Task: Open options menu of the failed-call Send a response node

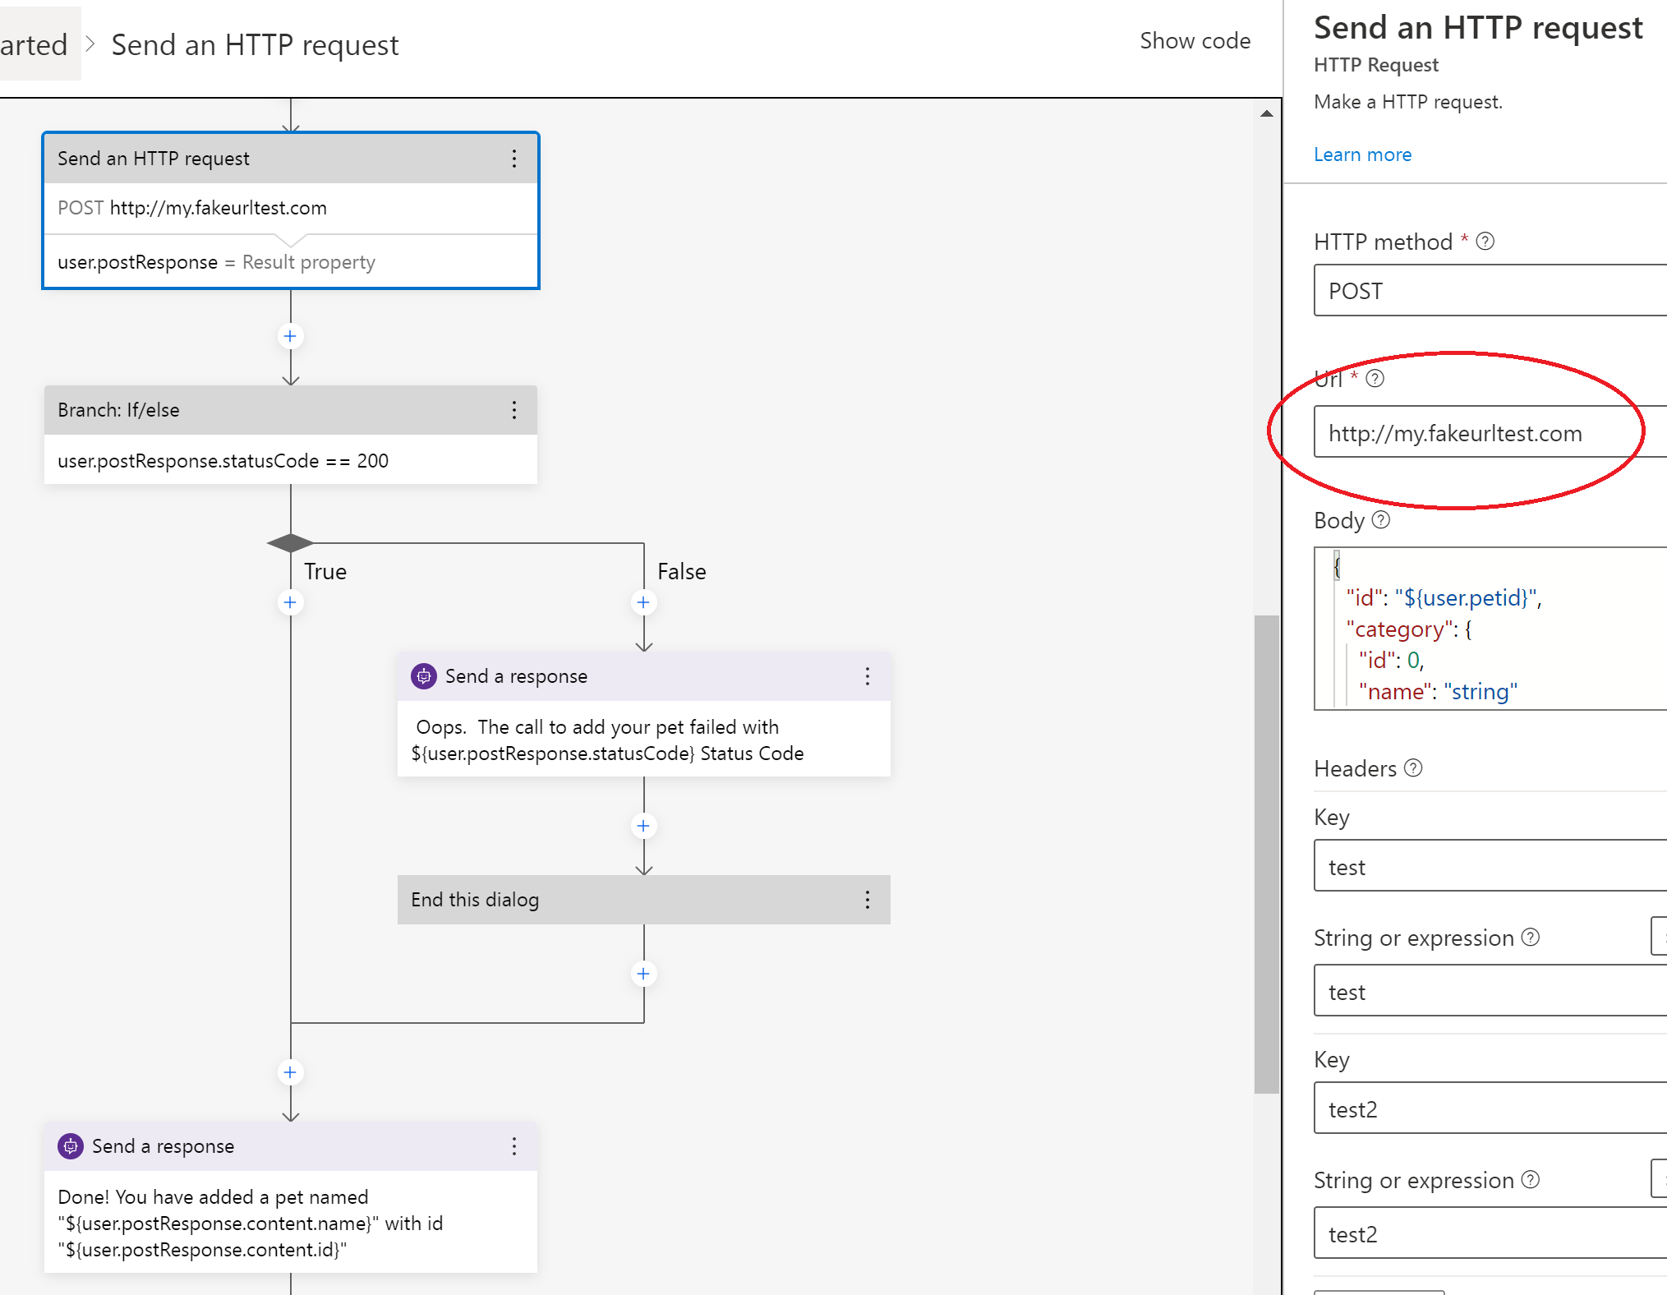Action: pos(868,676)
